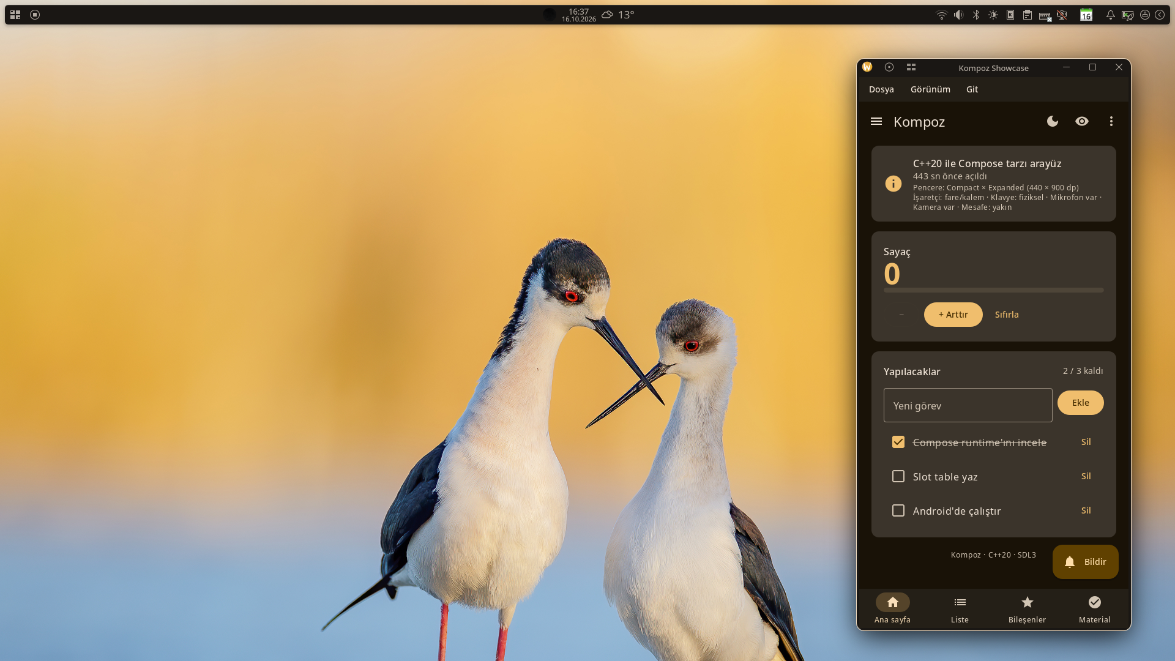This screenshot has height=661, width=1175.
Task: Toggle the eye visibility icon in Kompoz header
Action: pos(1082,121)
